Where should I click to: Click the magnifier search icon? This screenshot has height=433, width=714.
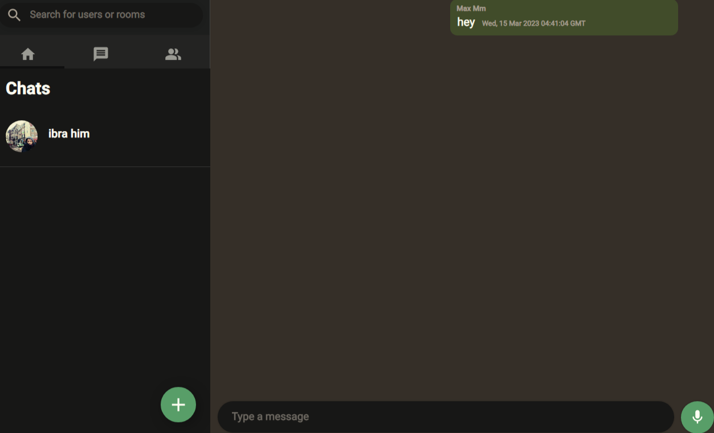pyautogui.click(x=14, y=15)
